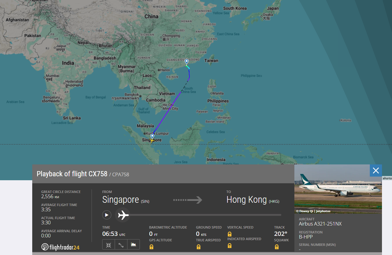Click the Hong Kong destination marker pin

pyautogui.click(x=187, y=62)
